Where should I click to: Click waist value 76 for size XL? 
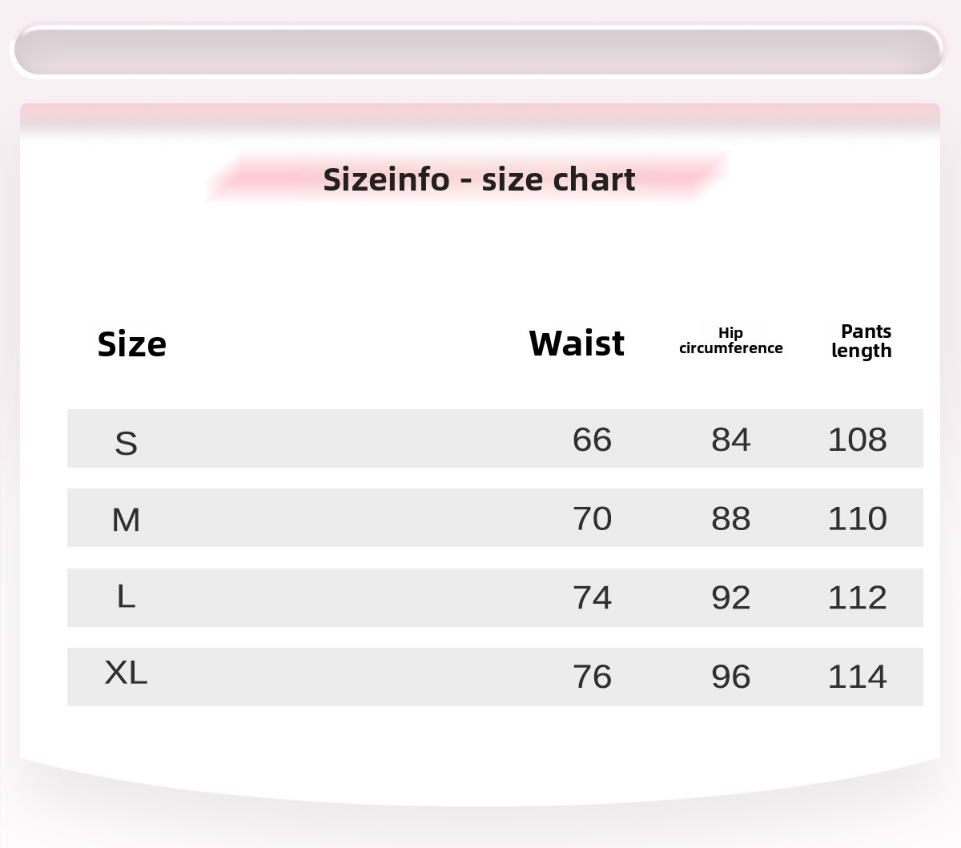click(592, 677)
